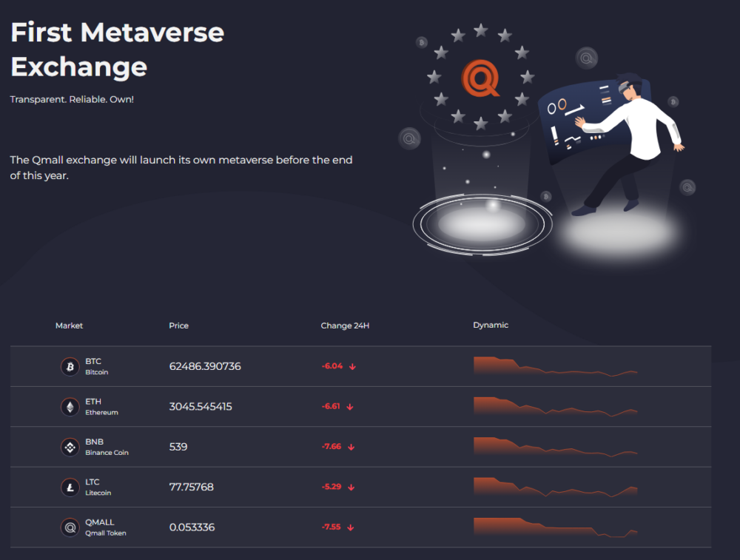Sort by the Market column header

pyautogui.click(x=69, y=325)
